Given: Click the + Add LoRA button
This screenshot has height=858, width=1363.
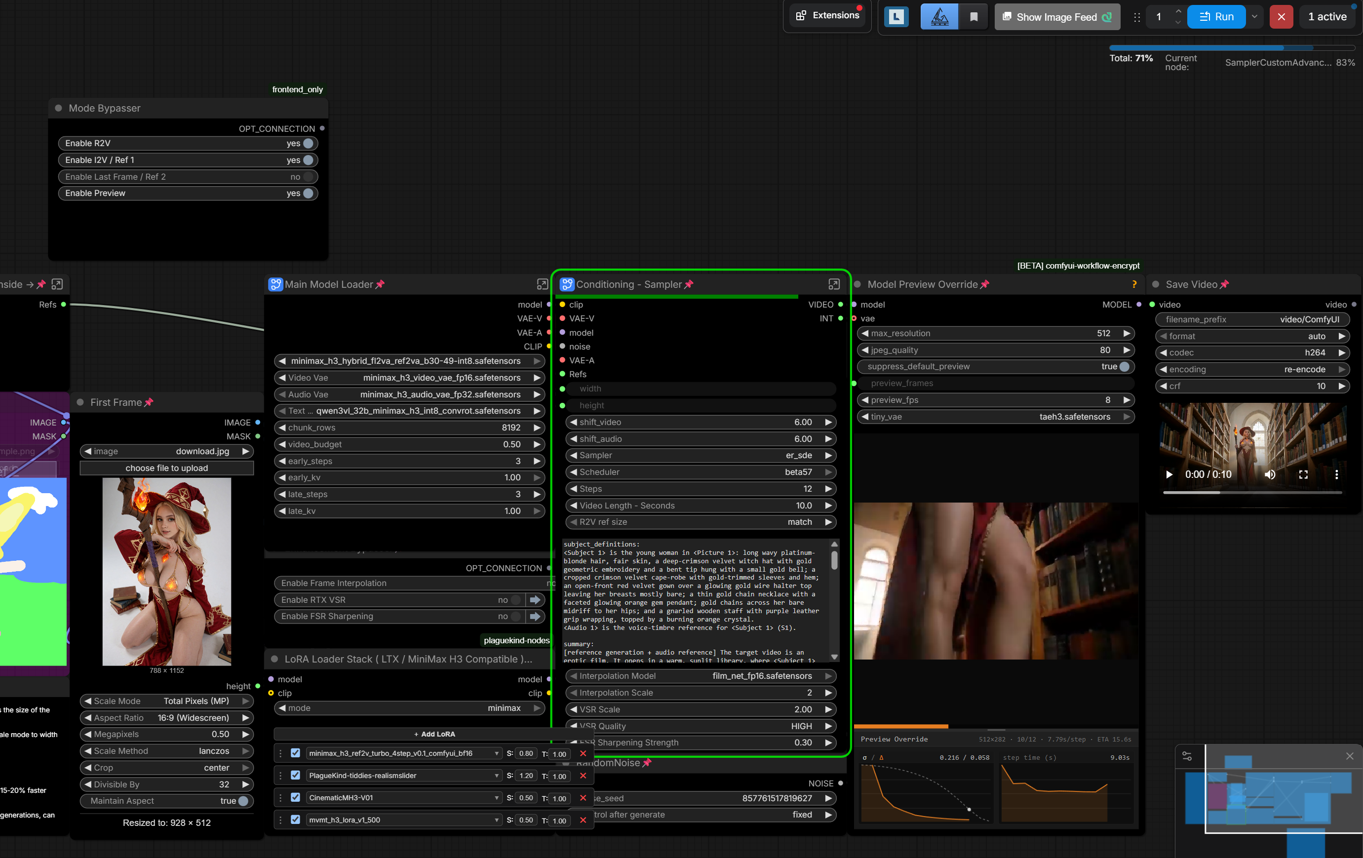Looking at the screenshot, I should pyautogui.click(x=434, y=734).
